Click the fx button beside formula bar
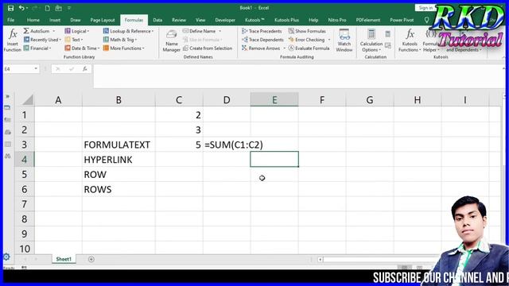Viewport: 509px width, 286px height. tap(85, 69)
